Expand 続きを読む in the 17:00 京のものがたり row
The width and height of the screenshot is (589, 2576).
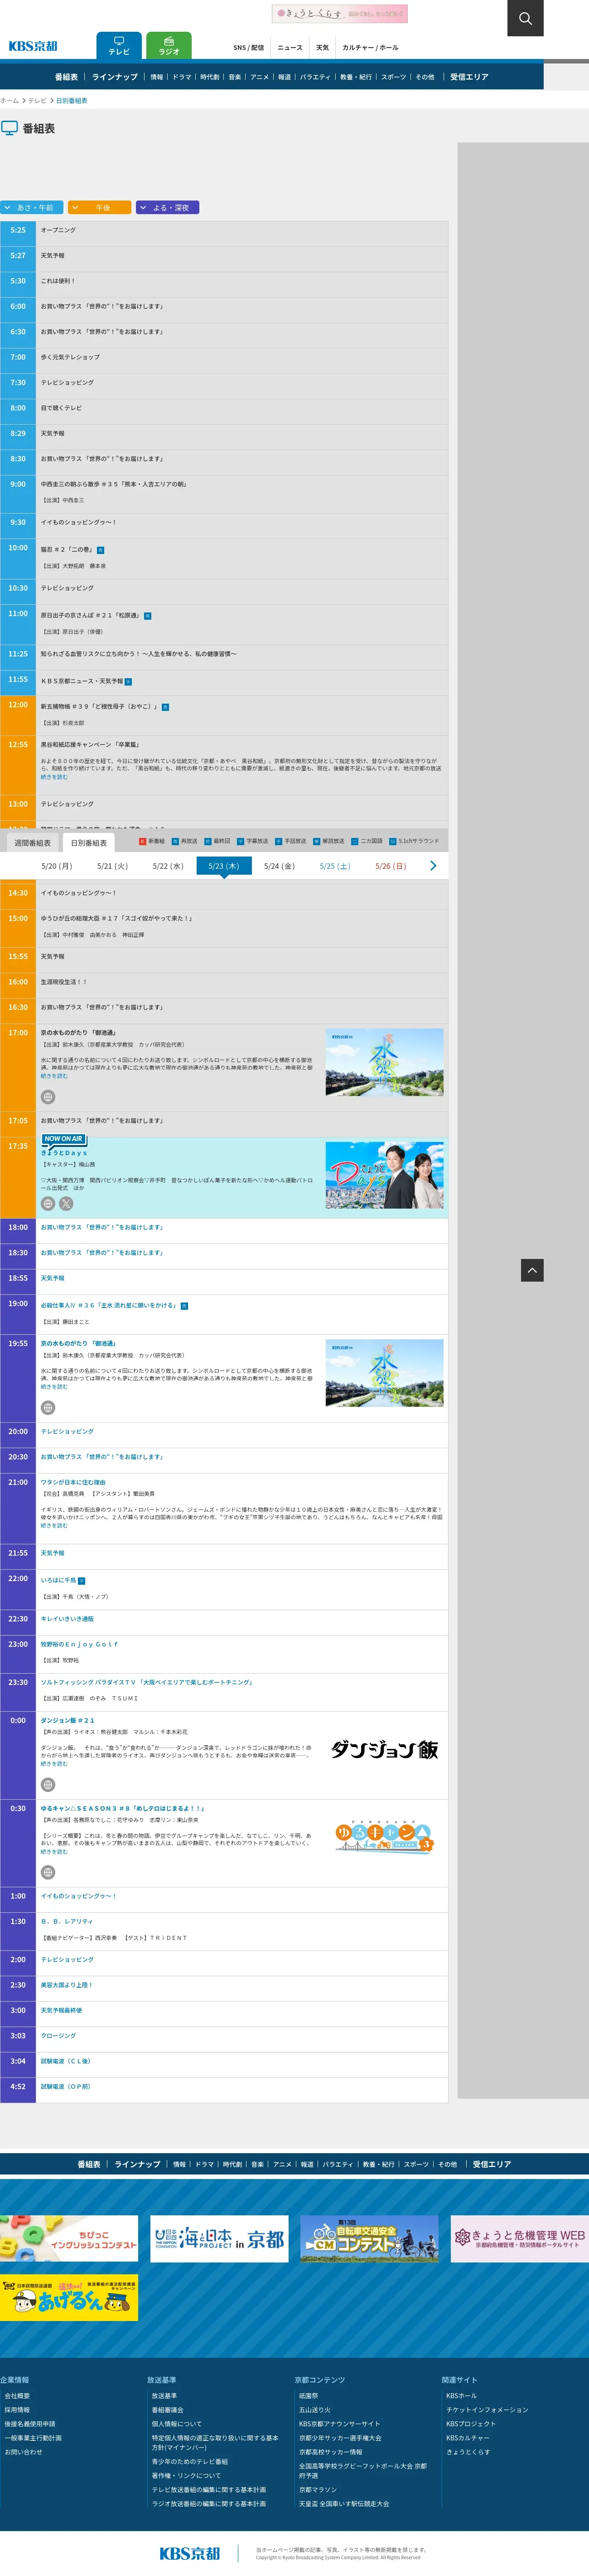pyautogui.click(x=54, y=1076)
